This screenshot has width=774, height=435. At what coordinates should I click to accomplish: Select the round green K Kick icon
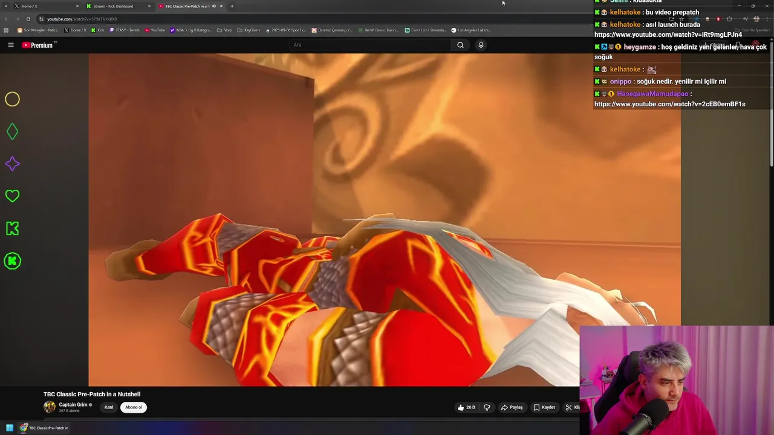(12, 261)
